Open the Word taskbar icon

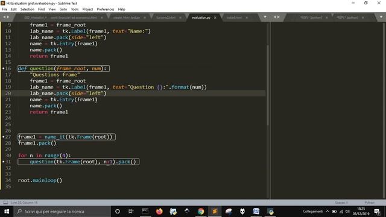(256, 212)
